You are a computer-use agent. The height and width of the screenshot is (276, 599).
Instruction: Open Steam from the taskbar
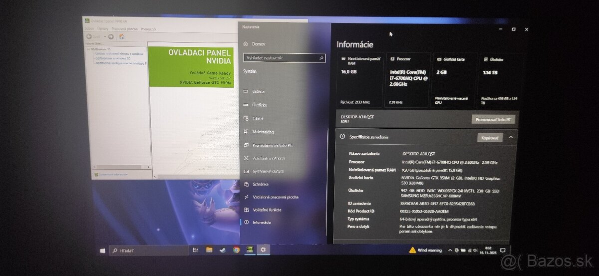click(x=223, y=250)
